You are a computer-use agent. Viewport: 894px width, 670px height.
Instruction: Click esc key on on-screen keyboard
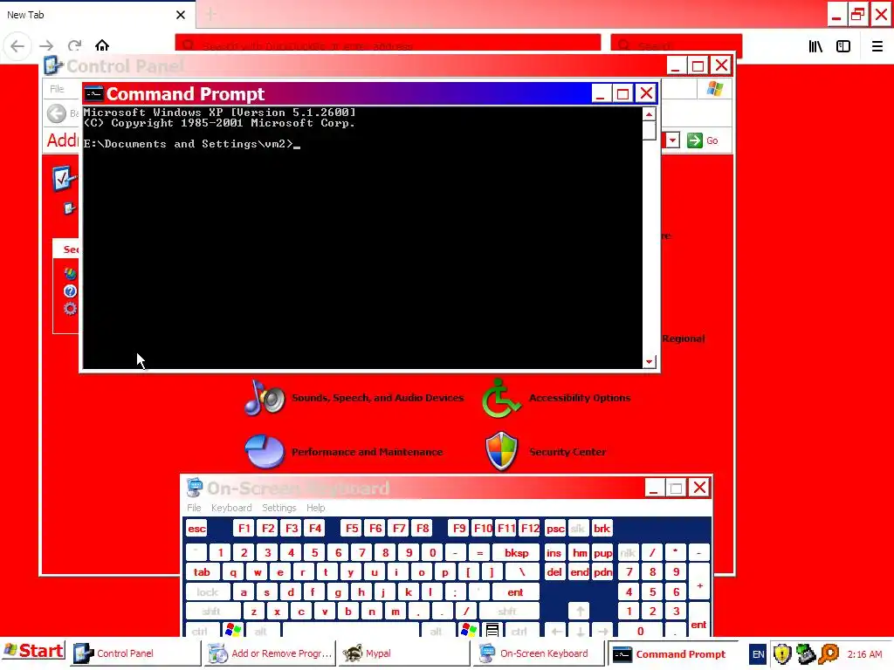click(196, 529)
